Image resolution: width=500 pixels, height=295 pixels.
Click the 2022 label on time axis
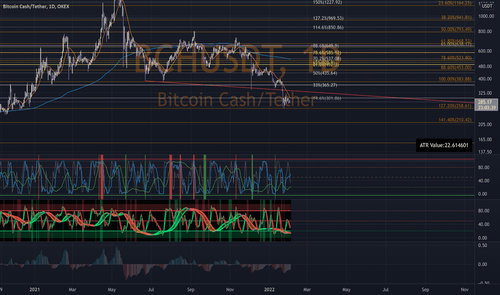pos(269,290)
